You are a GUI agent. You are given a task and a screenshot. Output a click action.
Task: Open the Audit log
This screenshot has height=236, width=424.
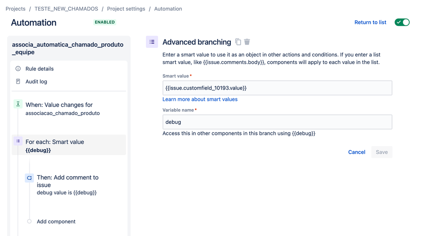point(36,81)
